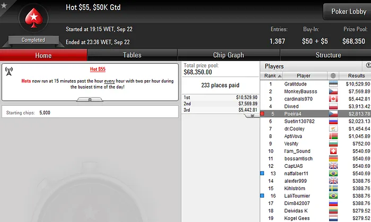
Task: Open the Chip Graph tab
Action: point(228,55)
